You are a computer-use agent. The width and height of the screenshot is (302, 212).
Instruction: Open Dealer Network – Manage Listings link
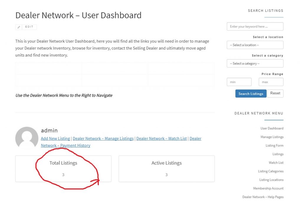tap(103, 138)
